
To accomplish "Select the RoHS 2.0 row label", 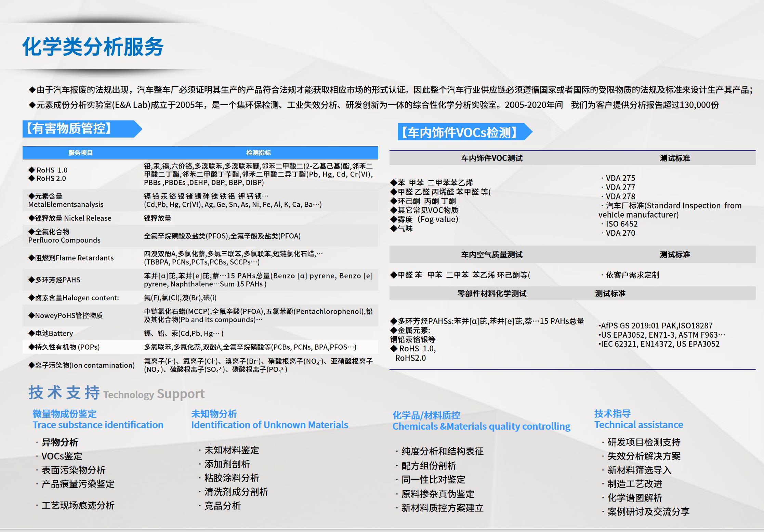I will tap(47, 178).
